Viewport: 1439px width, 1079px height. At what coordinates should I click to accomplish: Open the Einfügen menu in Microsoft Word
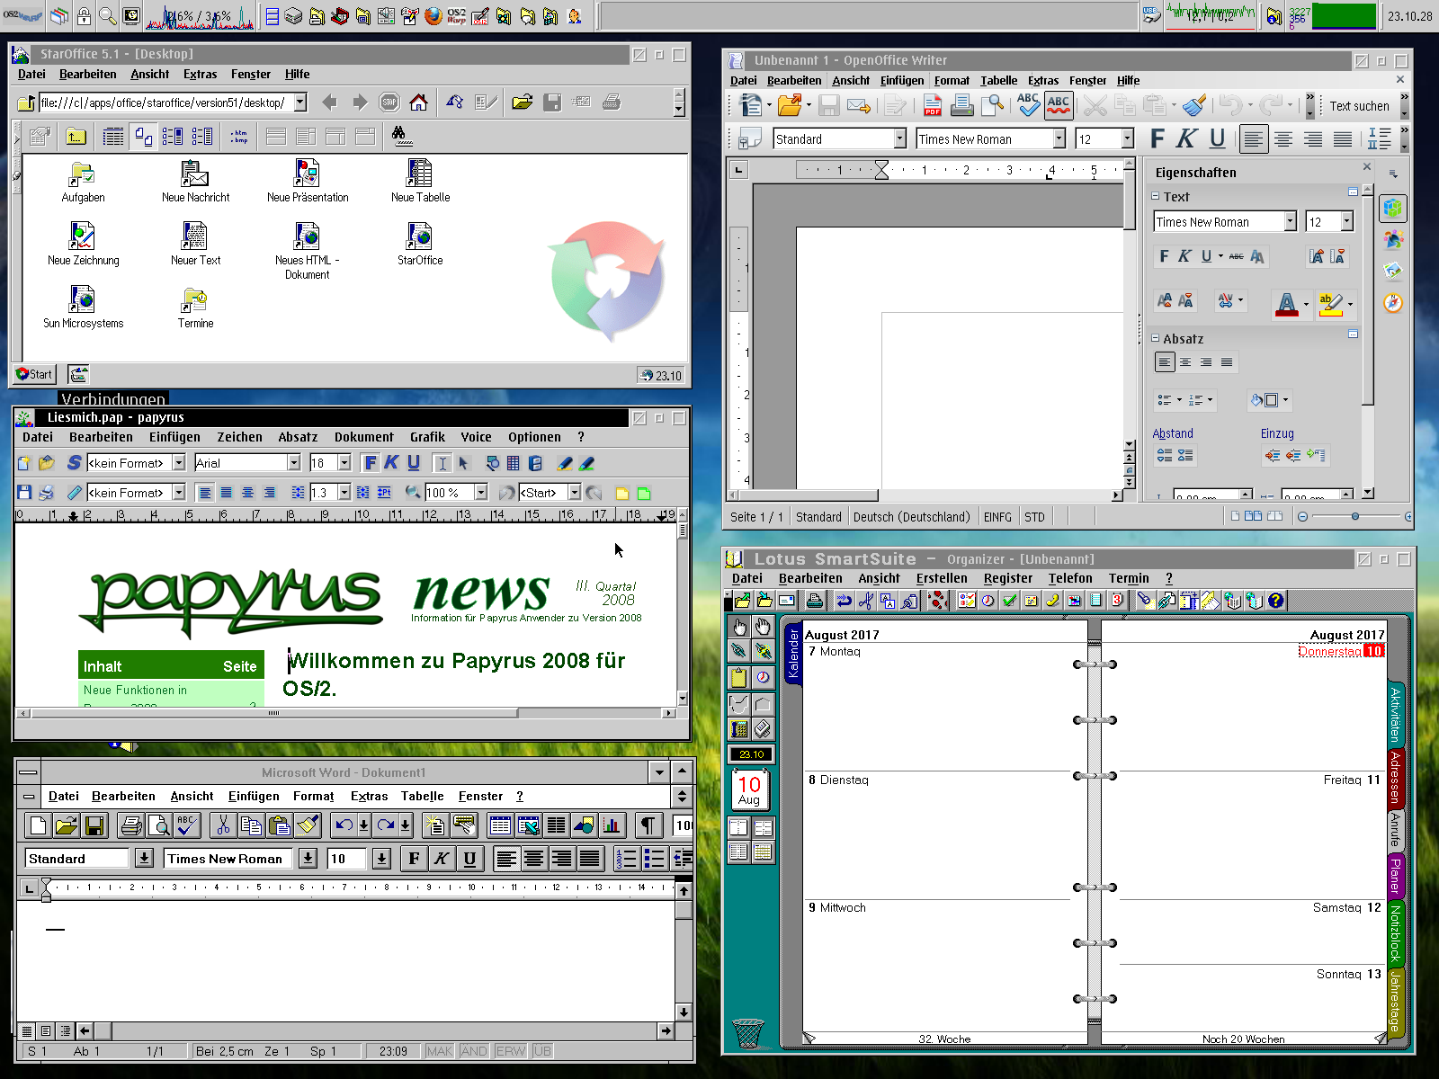pyautogui.click(x=254, y=796)
